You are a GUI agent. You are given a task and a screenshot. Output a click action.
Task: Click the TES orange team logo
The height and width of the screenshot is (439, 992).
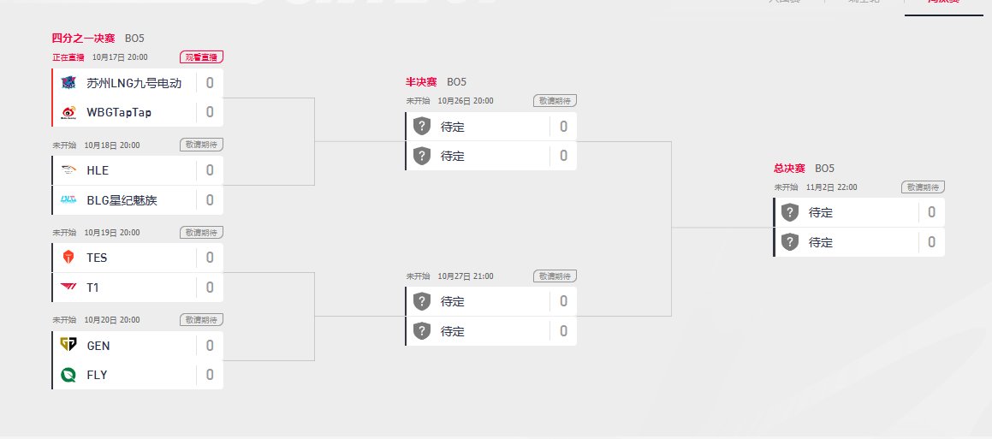[x=68, y=258]
